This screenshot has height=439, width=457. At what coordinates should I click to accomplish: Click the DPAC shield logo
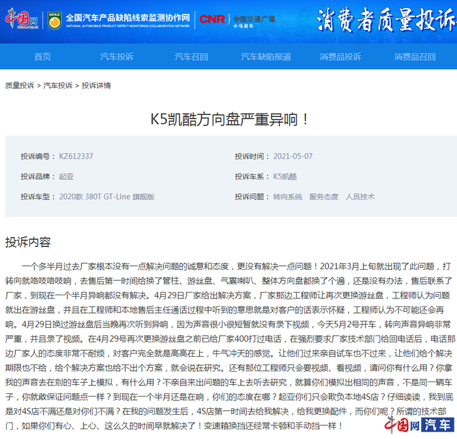[x=54, y=20]
